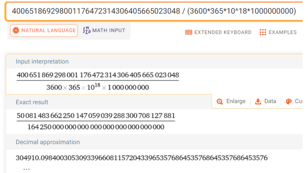Click the Natural Language sun icon
This screenshot has width=308, height=173.
click(x=16, y=31)
